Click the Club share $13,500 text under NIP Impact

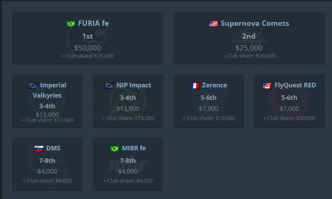(x=128, y=118)
